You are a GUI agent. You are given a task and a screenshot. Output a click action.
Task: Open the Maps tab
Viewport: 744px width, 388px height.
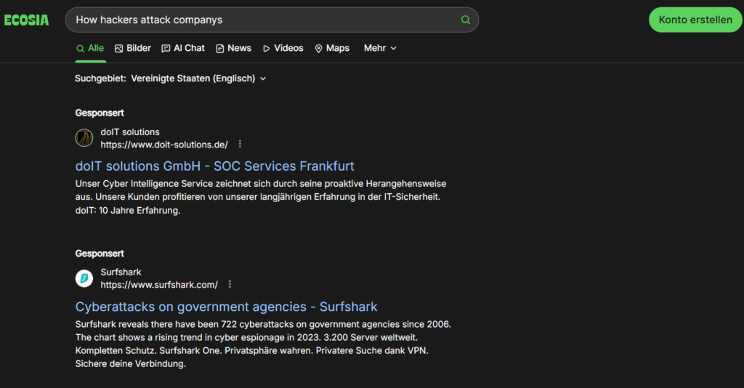[x=331, y=48]
